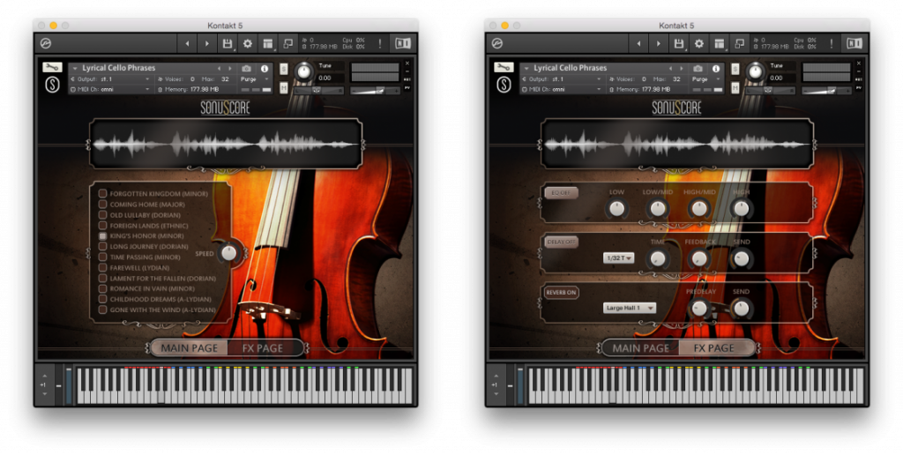Viewport: 903px width, 455px height.
Task: Open Purge dropdown in the right window
Action: tap(706, 78)
